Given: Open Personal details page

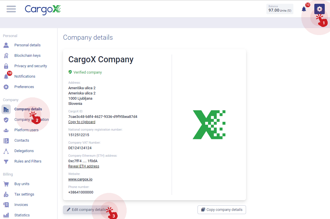Looking at the screenshot, I should [x=27, y=45].
